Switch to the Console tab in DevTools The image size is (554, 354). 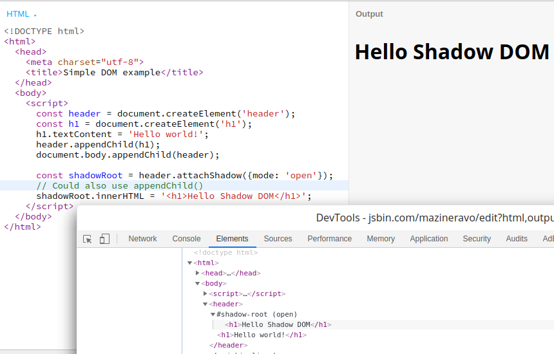[186, 239]
